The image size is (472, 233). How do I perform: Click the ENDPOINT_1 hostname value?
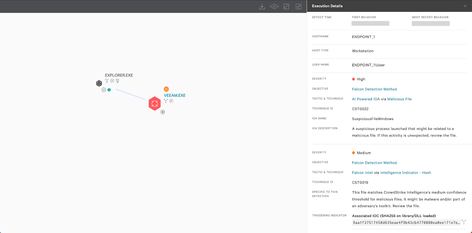pos(363,37)
